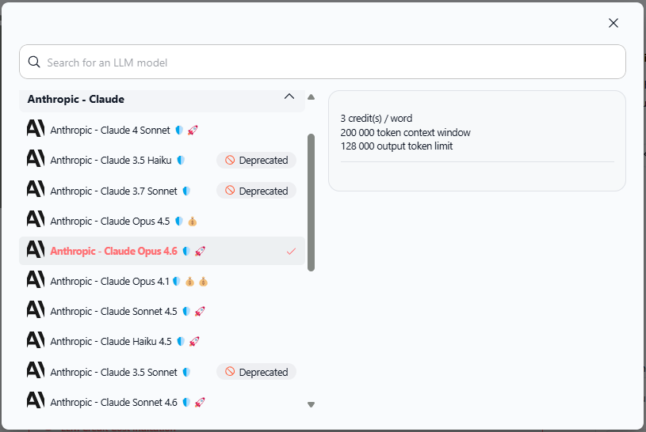Click the rocket icon next to Claude 4 Sonnet

pos(193,130)
